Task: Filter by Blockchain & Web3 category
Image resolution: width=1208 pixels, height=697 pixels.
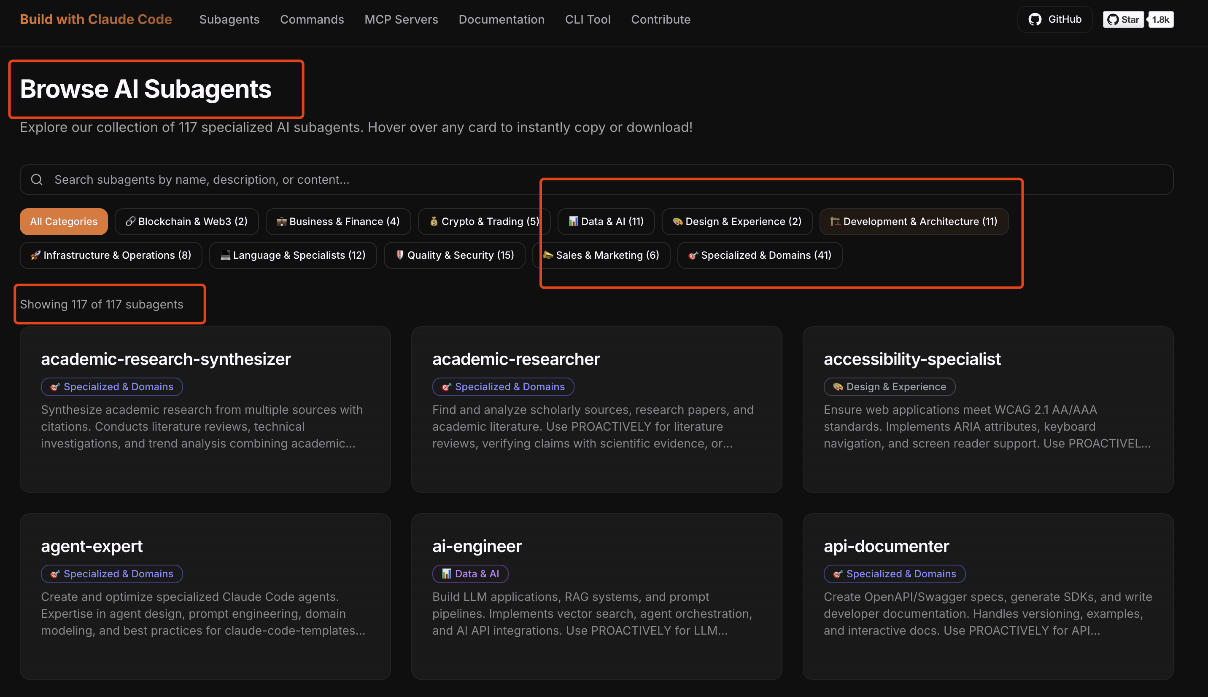Action: click(186, 221)
